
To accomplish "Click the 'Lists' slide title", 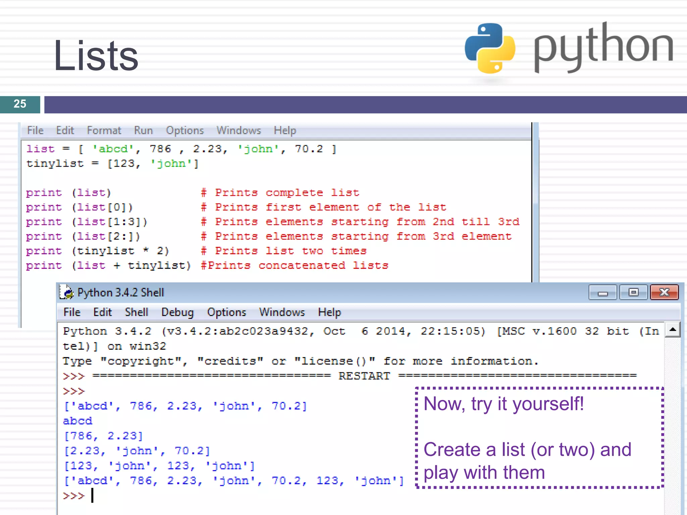I will pyautogui.click(x=96, y=55).
